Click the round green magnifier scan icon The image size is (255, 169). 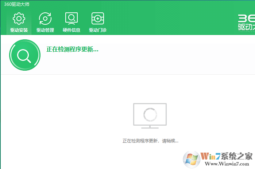point(25,55)
